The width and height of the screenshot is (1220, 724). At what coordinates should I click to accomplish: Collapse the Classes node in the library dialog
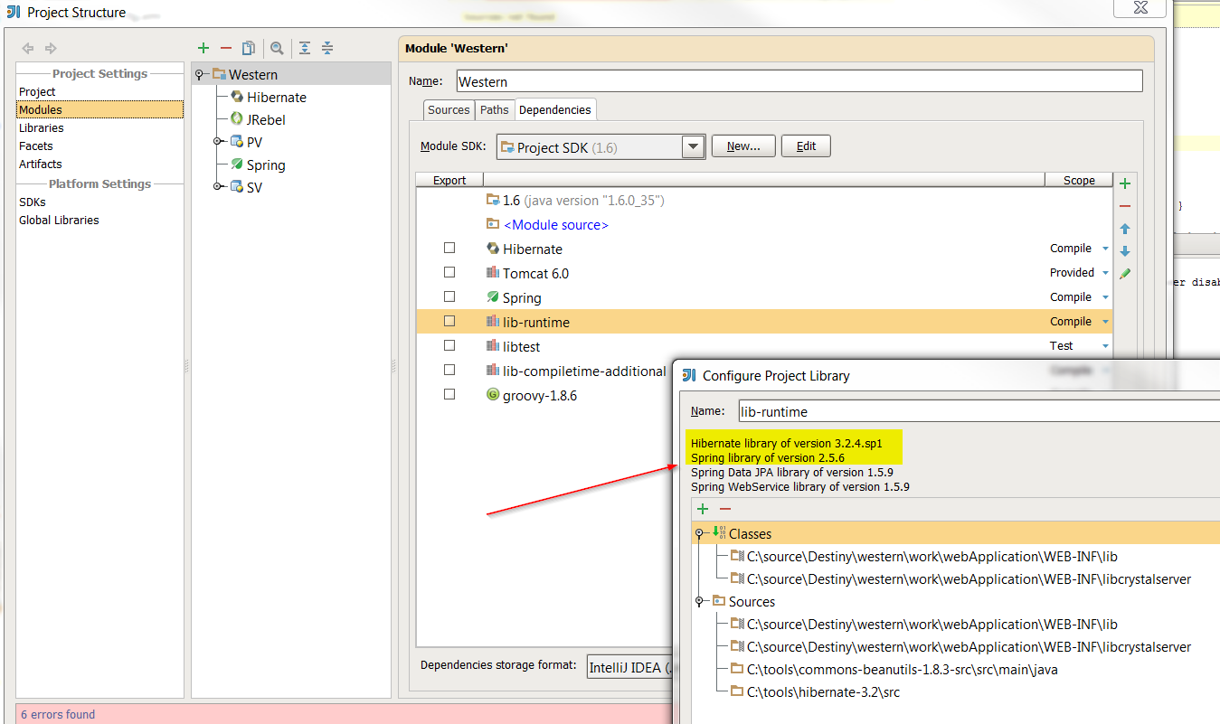[699, 534]
